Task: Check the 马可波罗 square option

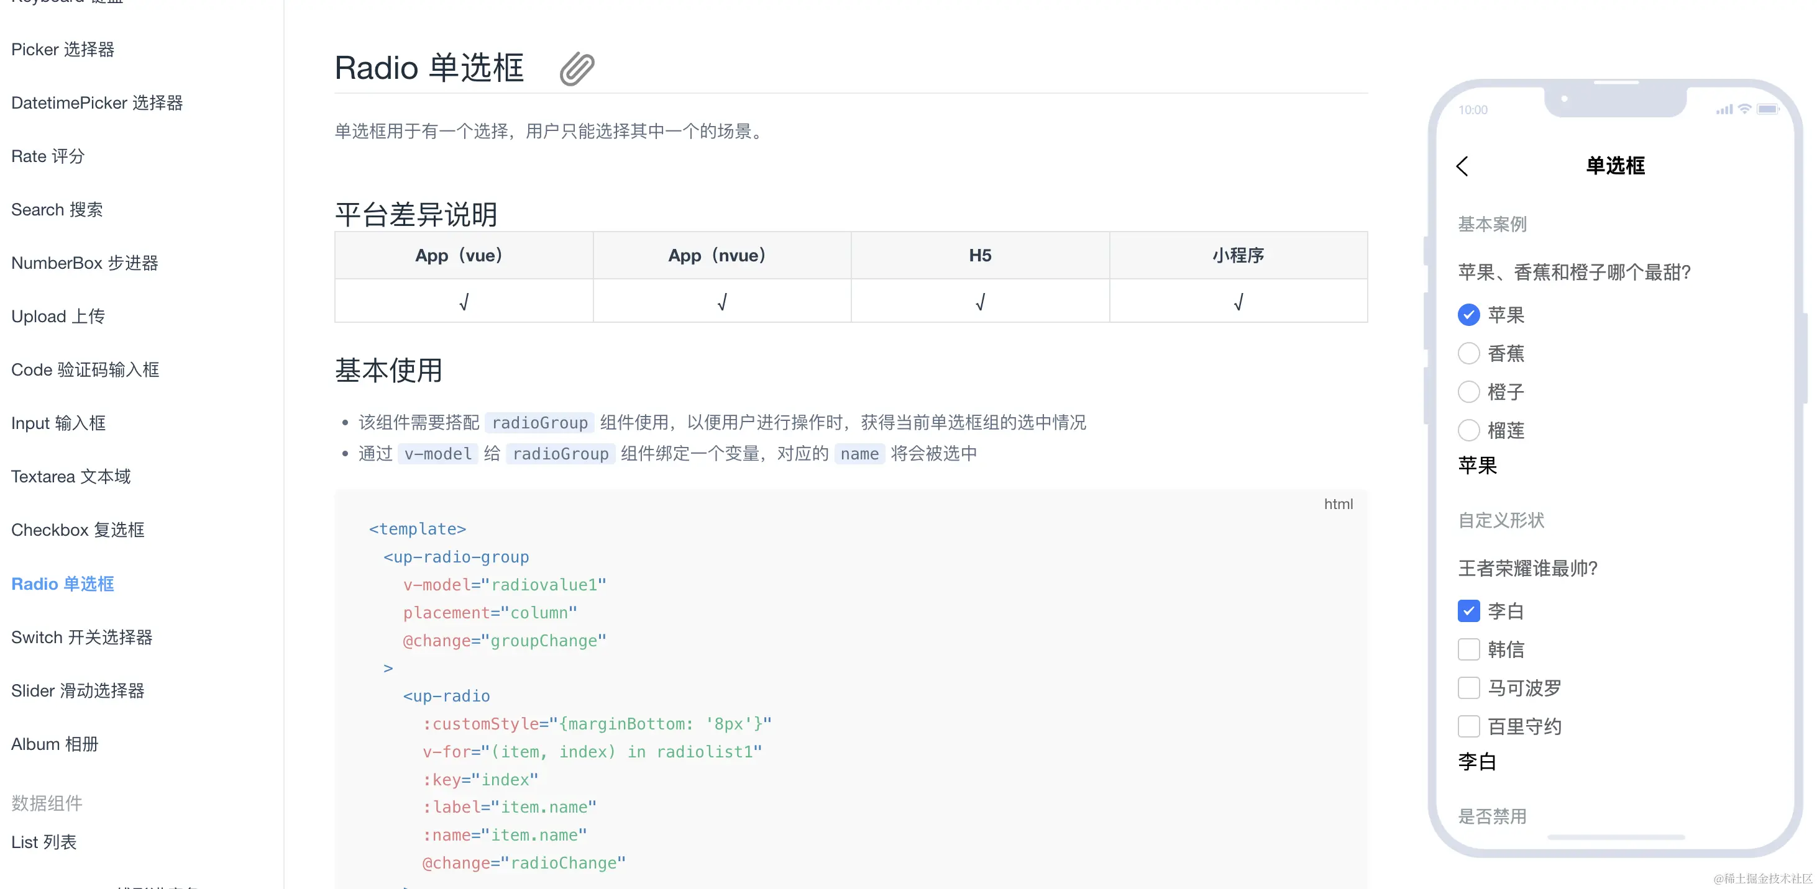Action: point(1468,688)
